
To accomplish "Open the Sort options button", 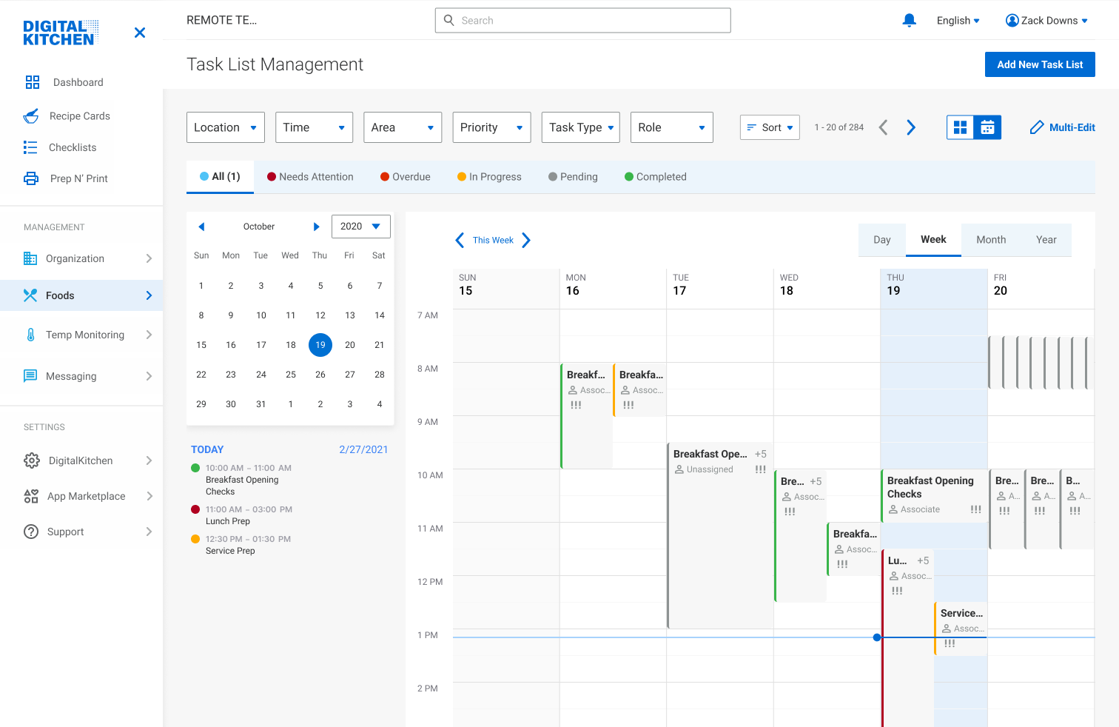I will tap(770, 127).
